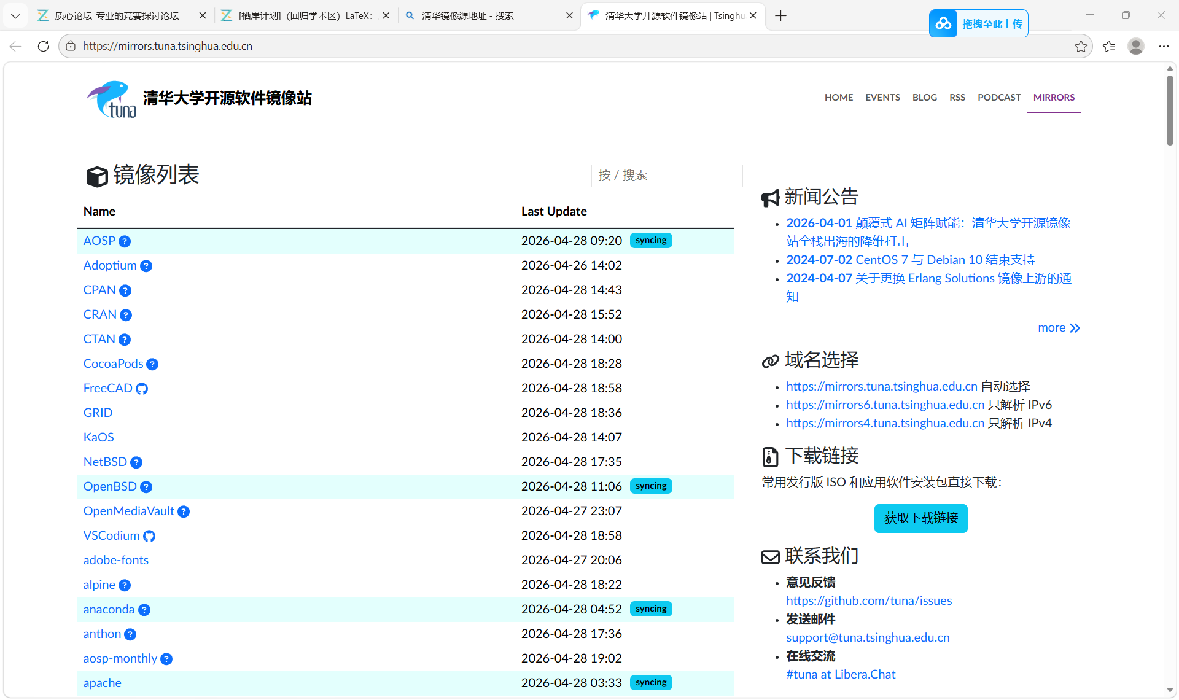Expand more news announcements
The image size is (1179, 700).
point(1059,328)
